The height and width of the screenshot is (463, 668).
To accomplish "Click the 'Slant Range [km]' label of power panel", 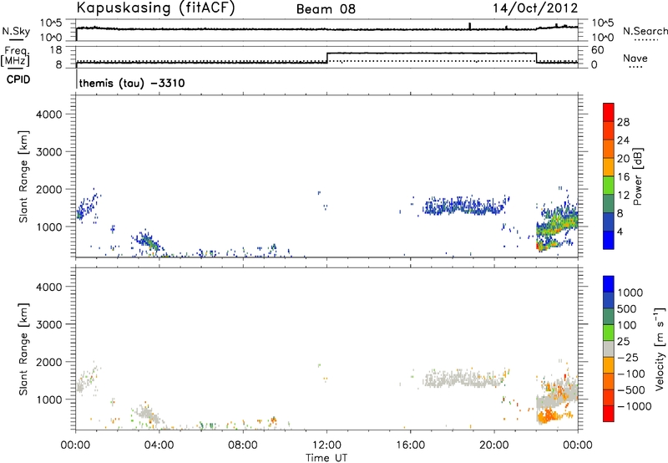I will coord(23,176).
